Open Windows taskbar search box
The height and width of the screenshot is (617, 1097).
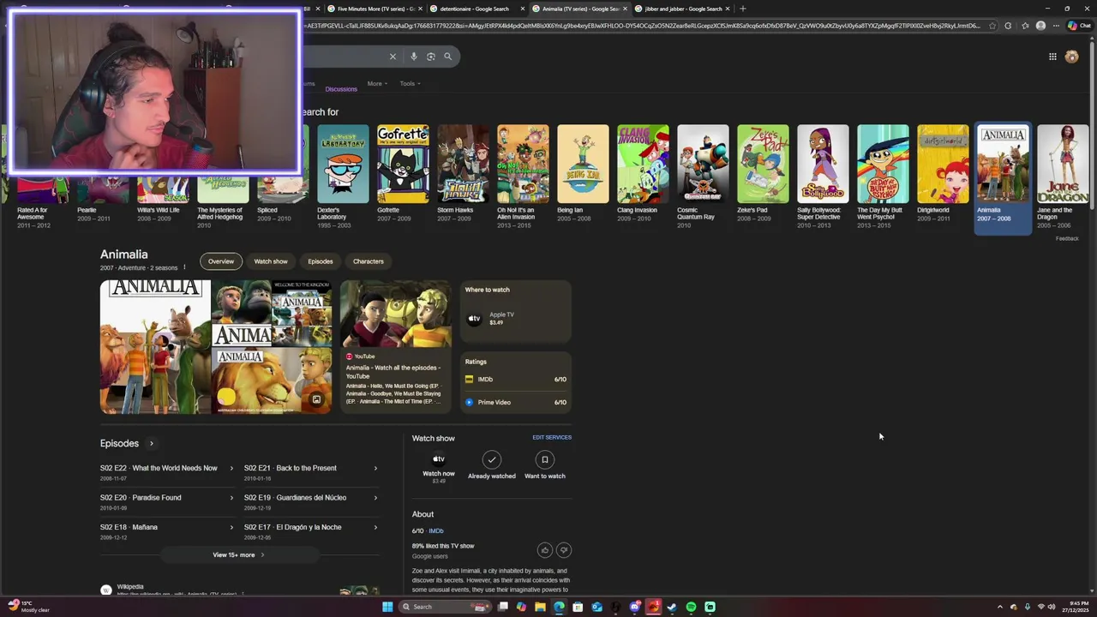(x=444, y=607)
